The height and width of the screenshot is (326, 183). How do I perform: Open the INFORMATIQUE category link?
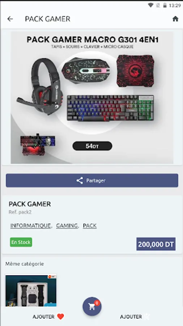pyautogui.click(x=30, y=226)
